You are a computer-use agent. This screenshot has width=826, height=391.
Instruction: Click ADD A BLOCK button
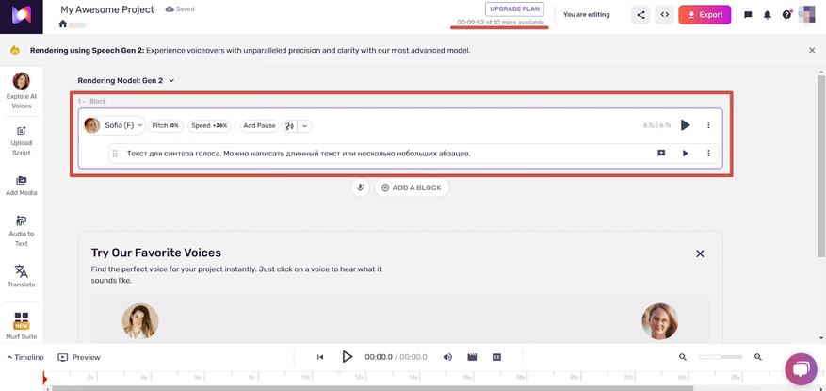[x=412, y=187]
